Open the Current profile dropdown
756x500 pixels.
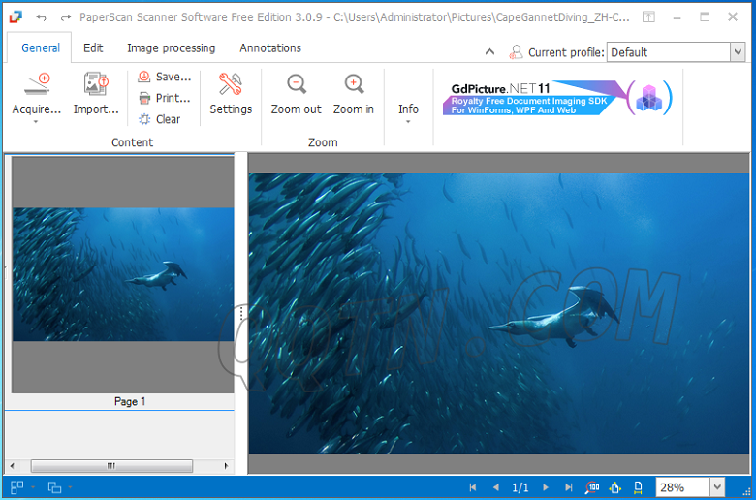737,52
